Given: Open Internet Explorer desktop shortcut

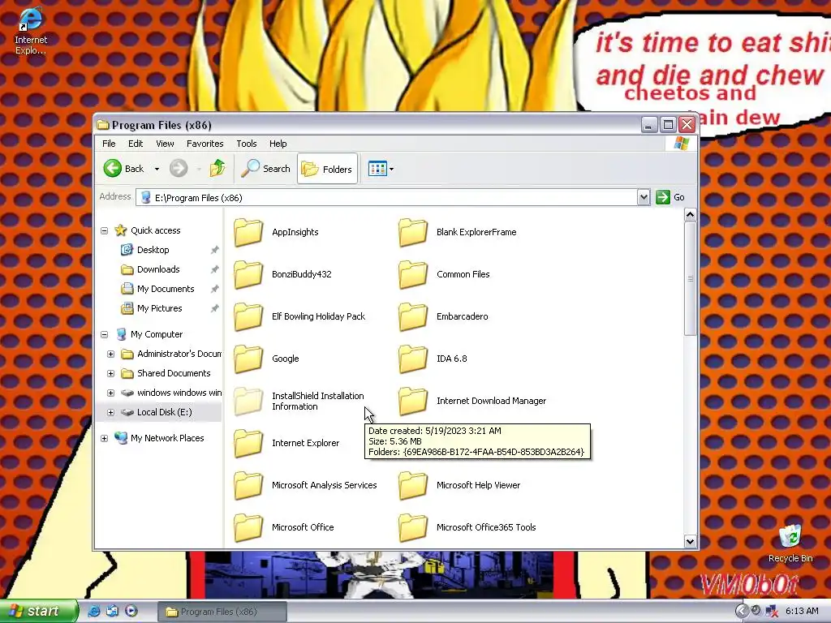Looking at the screenshot, I should point(31,31).
